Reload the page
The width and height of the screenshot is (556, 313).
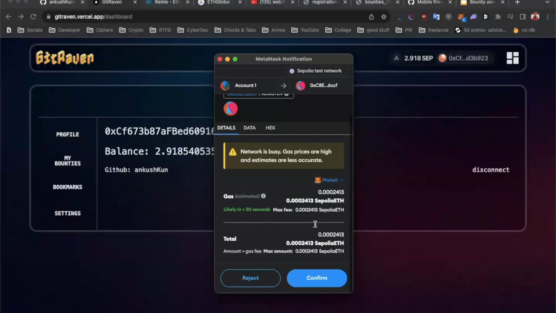coord(33,17)
